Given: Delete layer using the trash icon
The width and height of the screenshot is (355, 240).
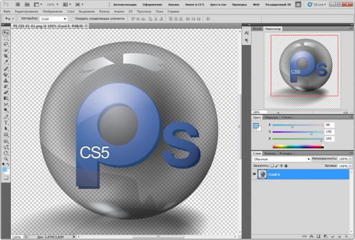Looking at the screenshot, I should (x=346, y=236).
